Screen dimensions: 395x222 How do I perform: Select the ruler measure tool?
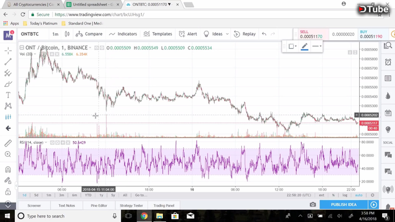8,143
